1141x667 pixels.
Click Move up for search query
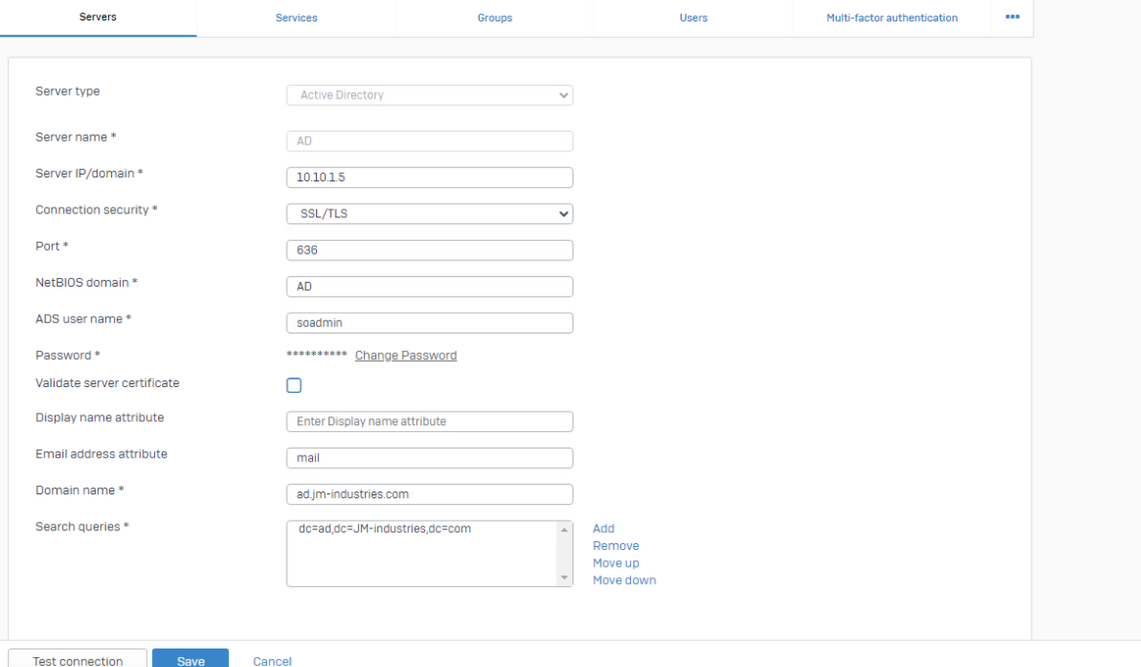615,564
